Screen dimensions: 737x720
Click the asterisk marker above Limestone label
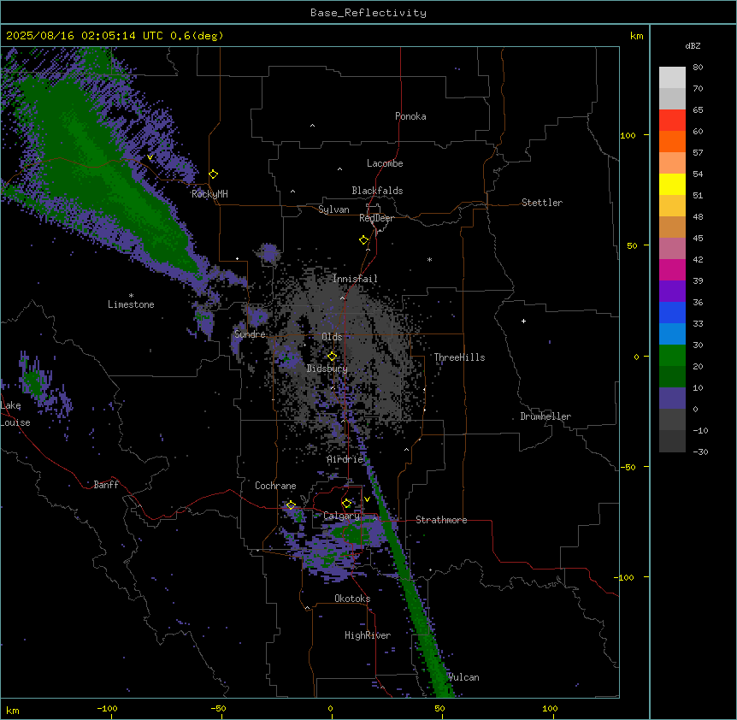point(131,296)
